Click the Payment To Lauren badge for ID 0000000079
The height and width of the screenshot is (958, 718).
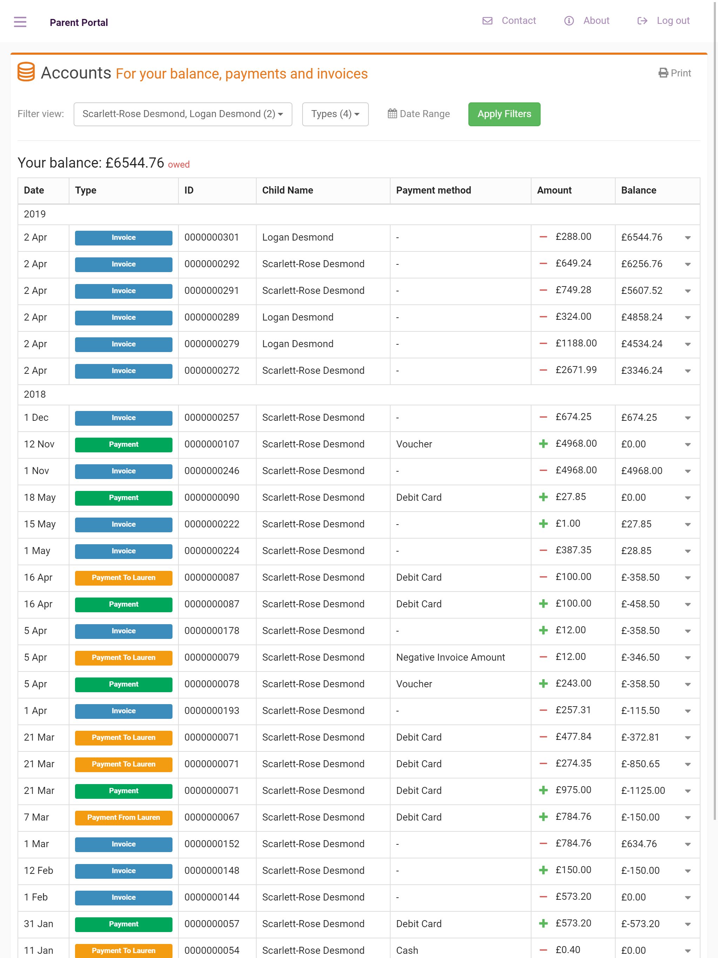[x=123, y=657]
